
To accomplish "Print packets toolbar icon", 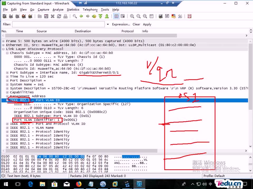I will coord(66,16).
